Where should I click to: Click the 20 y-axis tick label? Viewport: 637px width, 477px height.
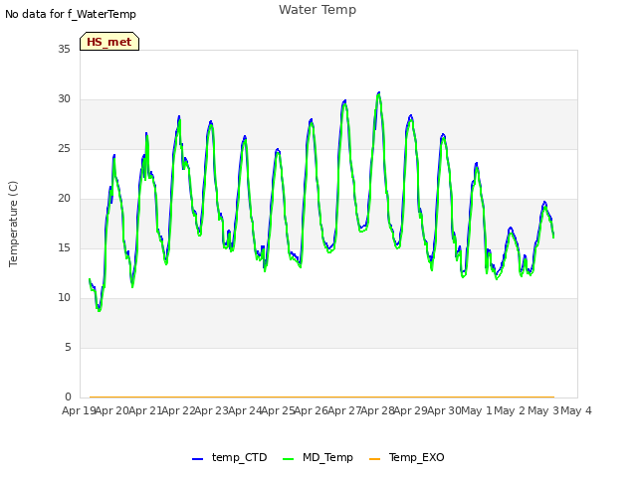click(64, 199)
